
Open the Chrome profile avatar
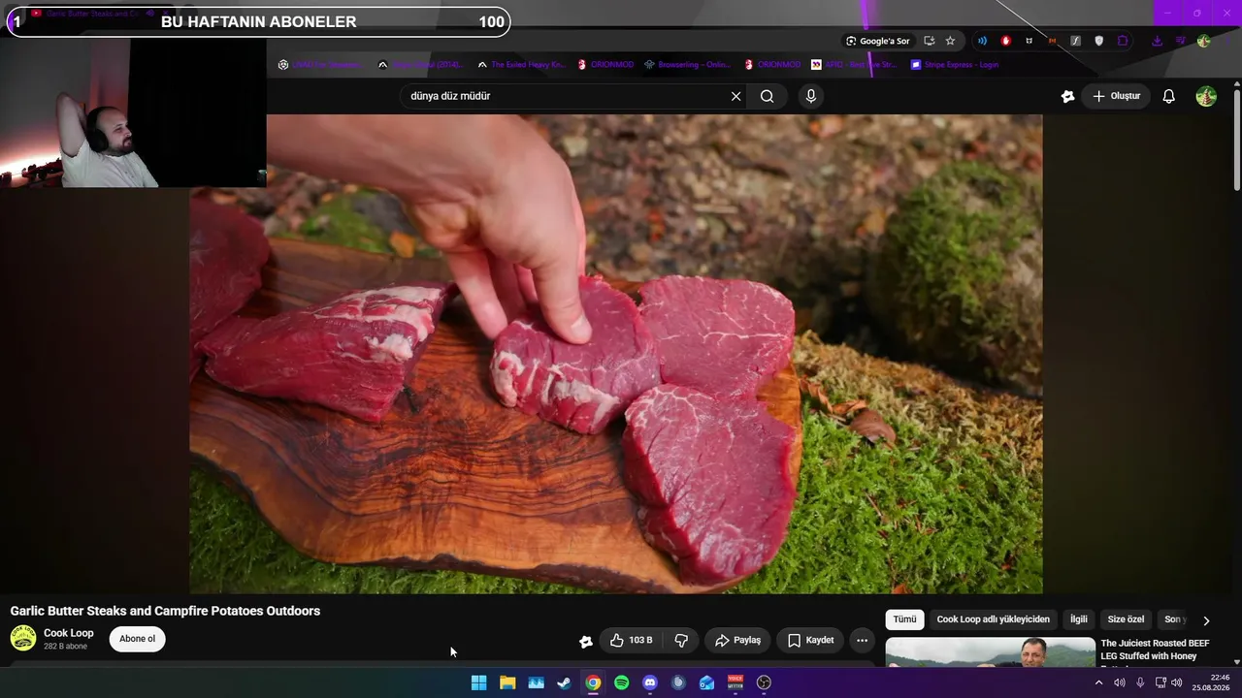pyautogui.click(x=1203, y=41)
